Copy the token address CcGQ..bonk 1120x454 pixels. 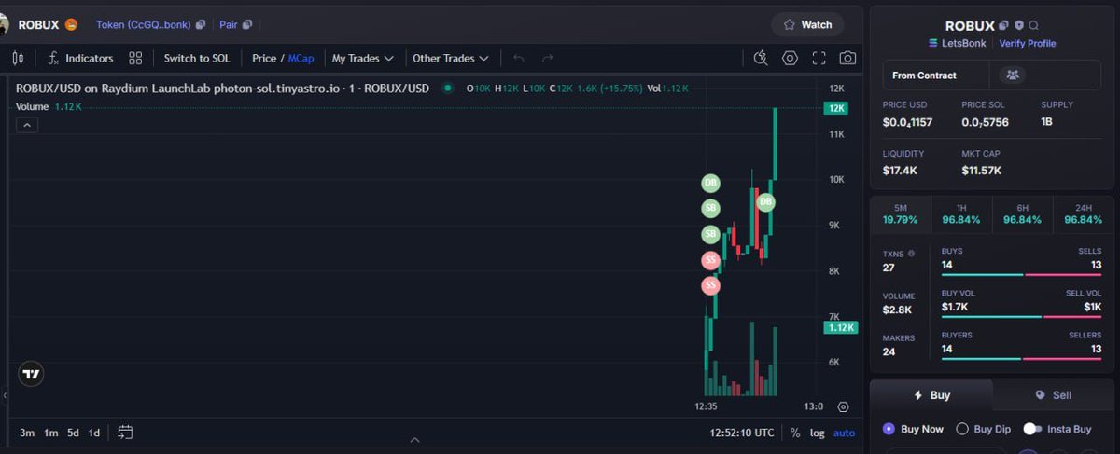coord(201,25)
